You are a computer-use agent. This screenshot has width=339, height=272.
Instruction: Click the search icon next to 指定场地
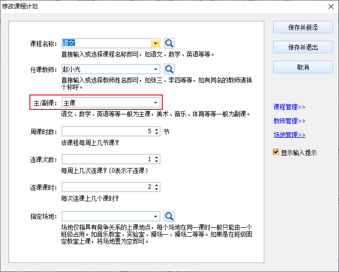pyautogui.click(x=169, y=216)
